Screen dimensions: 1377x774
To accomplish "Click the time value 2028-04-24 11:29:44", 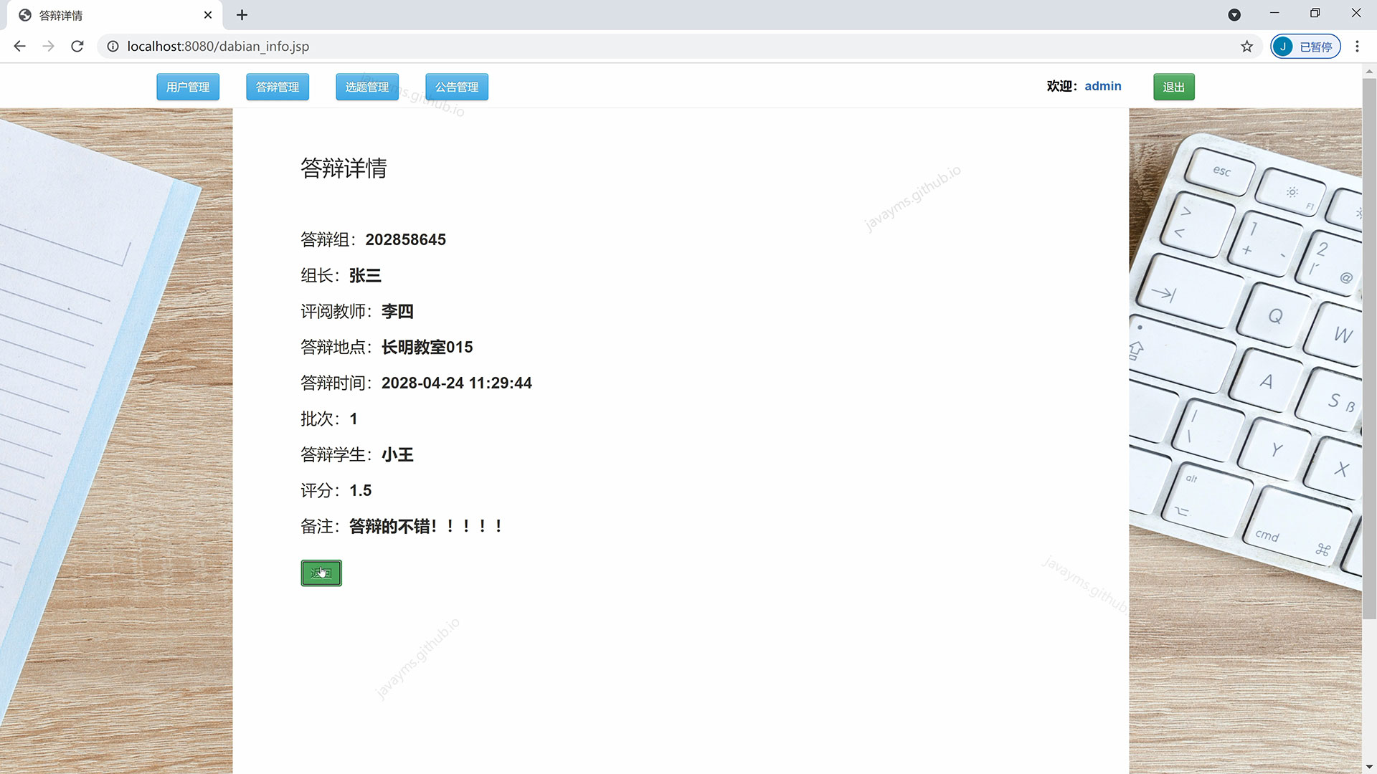I will [x=457, y=383].
